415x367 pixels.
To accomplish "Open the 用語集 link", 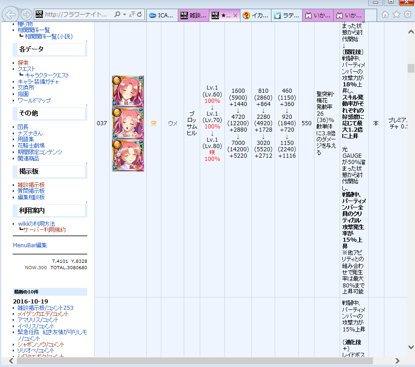I will pos(26,139).
